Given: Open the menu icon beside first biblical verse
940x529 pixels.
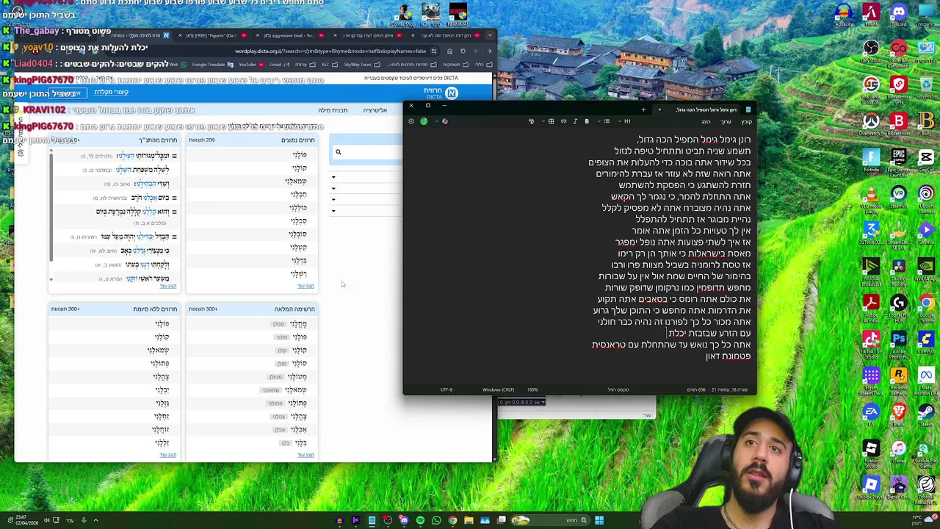Looking at the screenshot, I should pyautogui.click(x=174, y=156).
